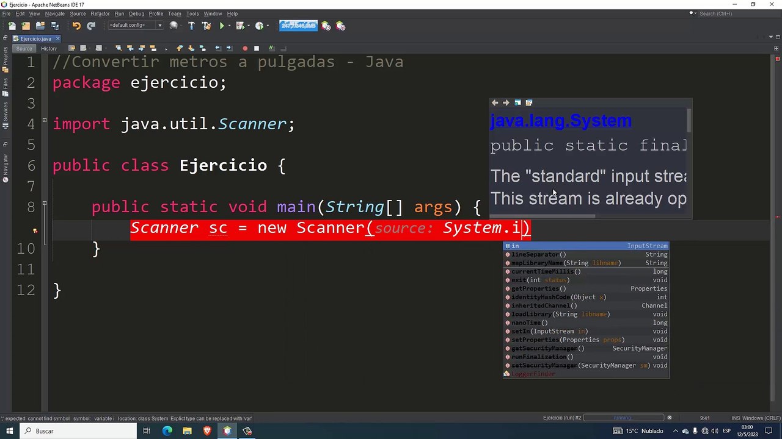This screenshot has height=439, width=782.
Task: Build the project with the hammer icon
Action: point(191,26)
